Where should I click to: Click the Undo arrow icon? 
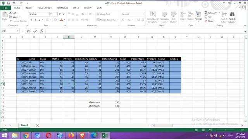[x=14, y=3]
